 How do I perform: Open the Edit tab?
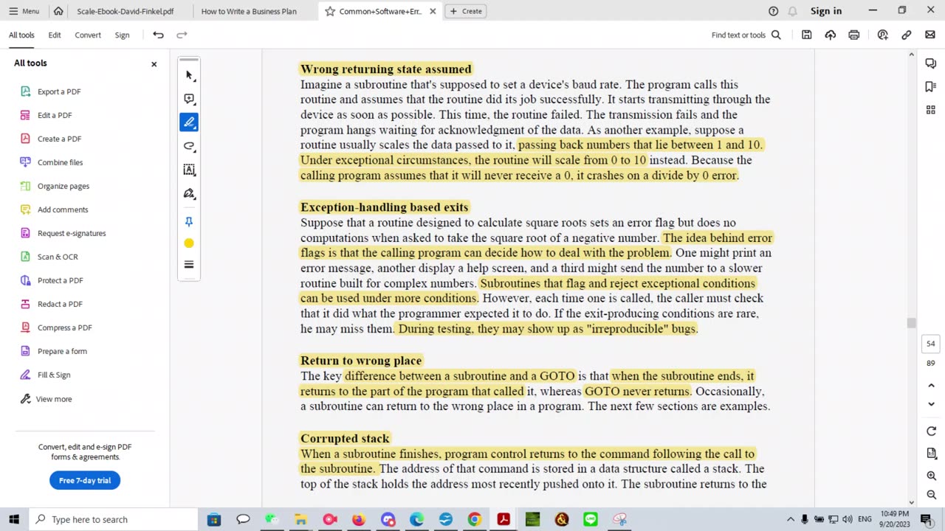point(55,35)
